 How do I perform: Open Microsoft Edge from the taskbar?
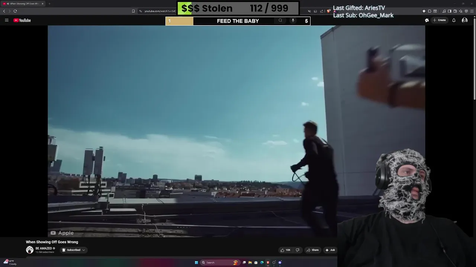pos(262,263)
